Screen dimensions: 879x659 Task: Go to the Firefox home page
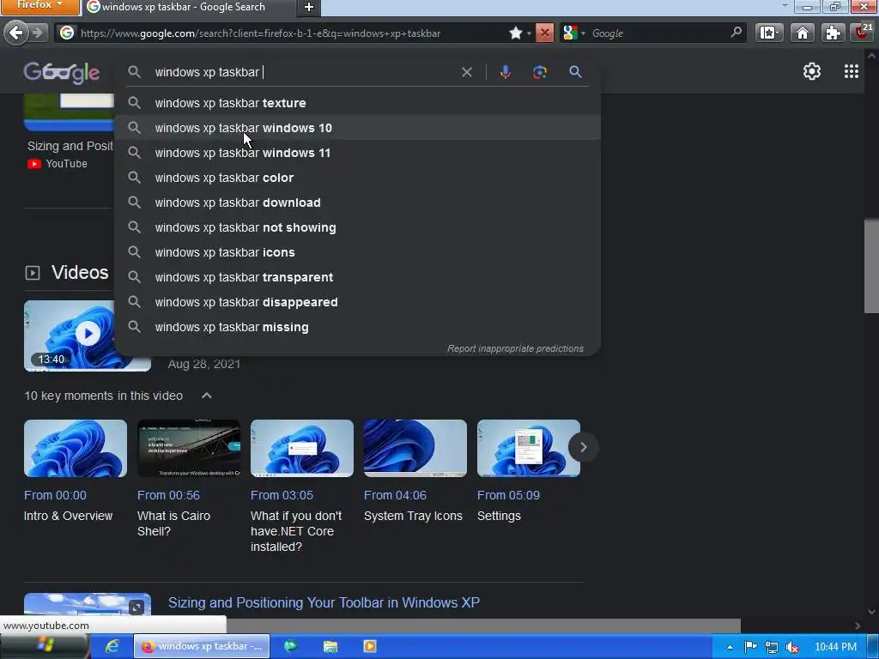pyautogui.click(x=803, y=33)
